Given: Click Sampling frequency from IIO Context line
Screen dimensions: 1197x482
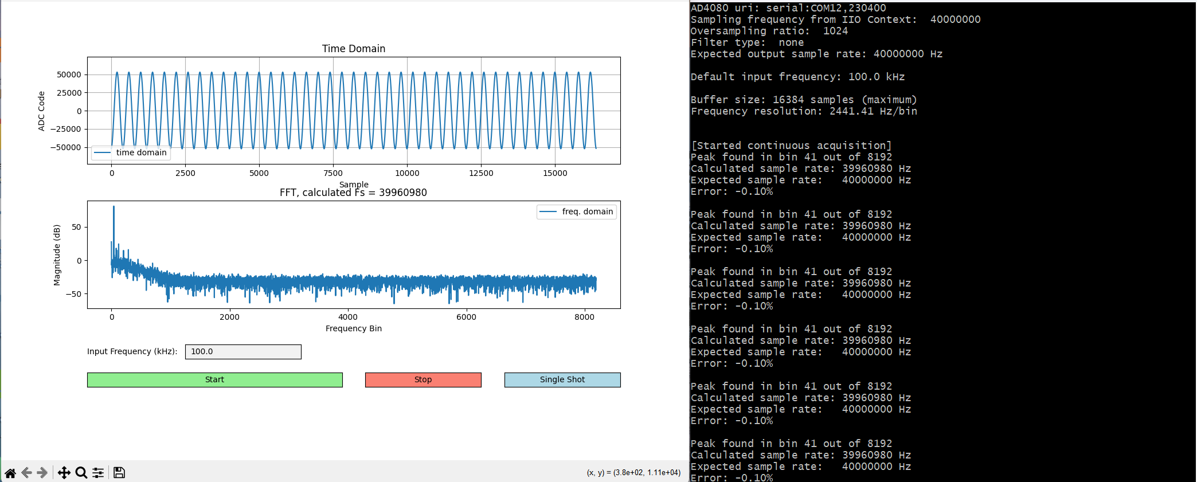Looking at the screenshot, I should [835, 19].
